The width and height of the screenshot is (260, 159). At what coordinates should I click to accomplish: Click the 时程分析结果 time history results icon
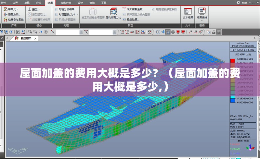click(56, 9)
